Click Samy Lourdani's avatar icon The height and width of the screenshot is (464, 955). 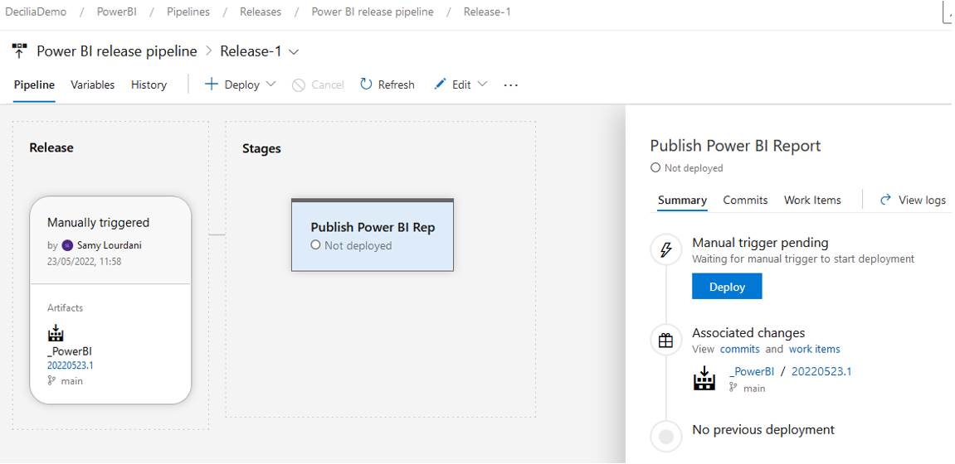point(67,246)
